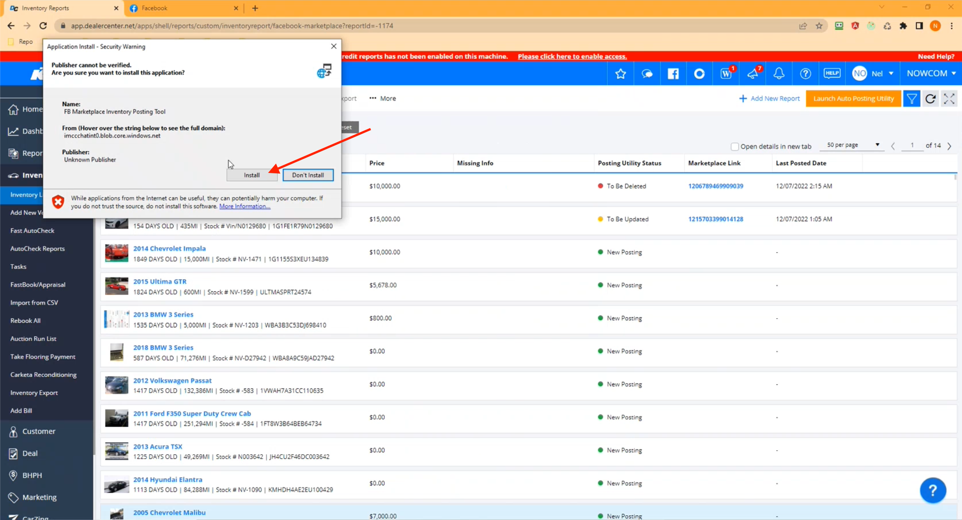The image size is (962, 520).
Task: Click Don't Install in the dialog
Action: [x=308, y=175]
